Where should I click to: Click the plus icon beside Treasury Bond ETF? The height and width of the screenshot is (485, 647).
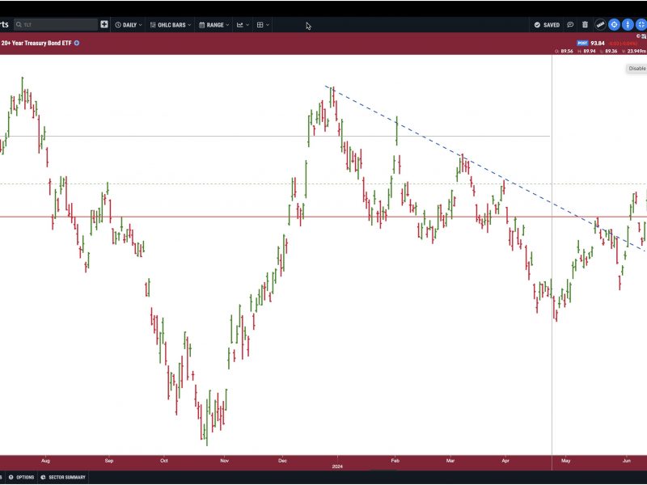pos(77,43)
